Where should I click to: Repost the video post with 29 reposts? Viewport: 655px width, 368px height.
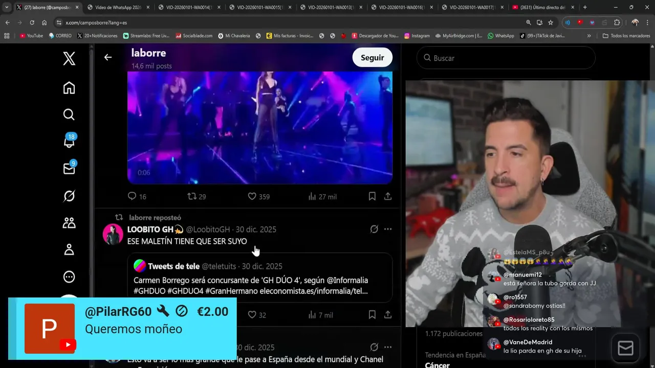click(x=196, y=196)
